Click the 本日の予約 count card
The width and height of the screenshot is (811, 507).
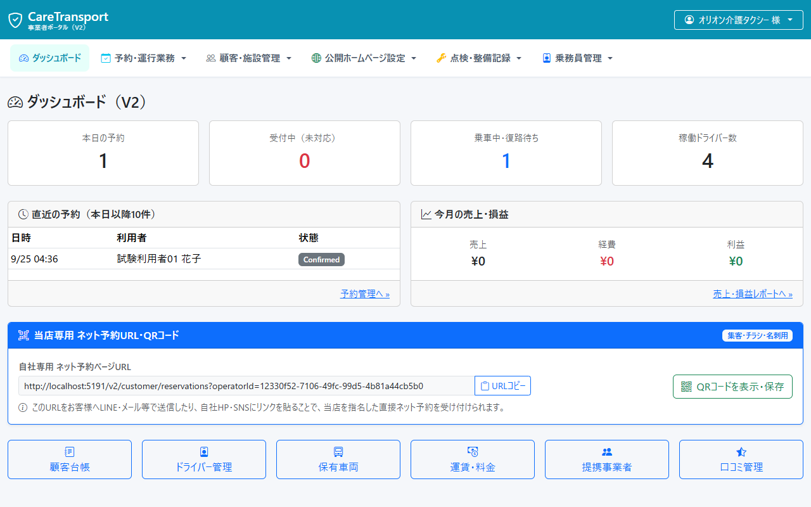[x=103, y=153]
